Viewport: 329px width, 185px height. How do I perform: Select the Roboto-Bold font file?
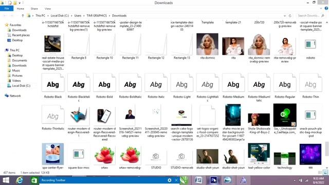104,86
